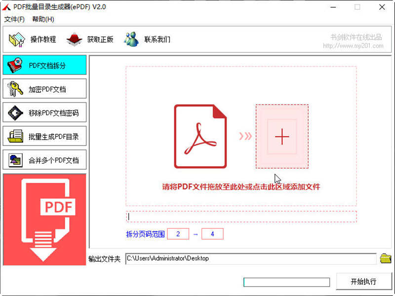Go to 合并多个PDF文档 panel
395x296 pixels.
44,160
